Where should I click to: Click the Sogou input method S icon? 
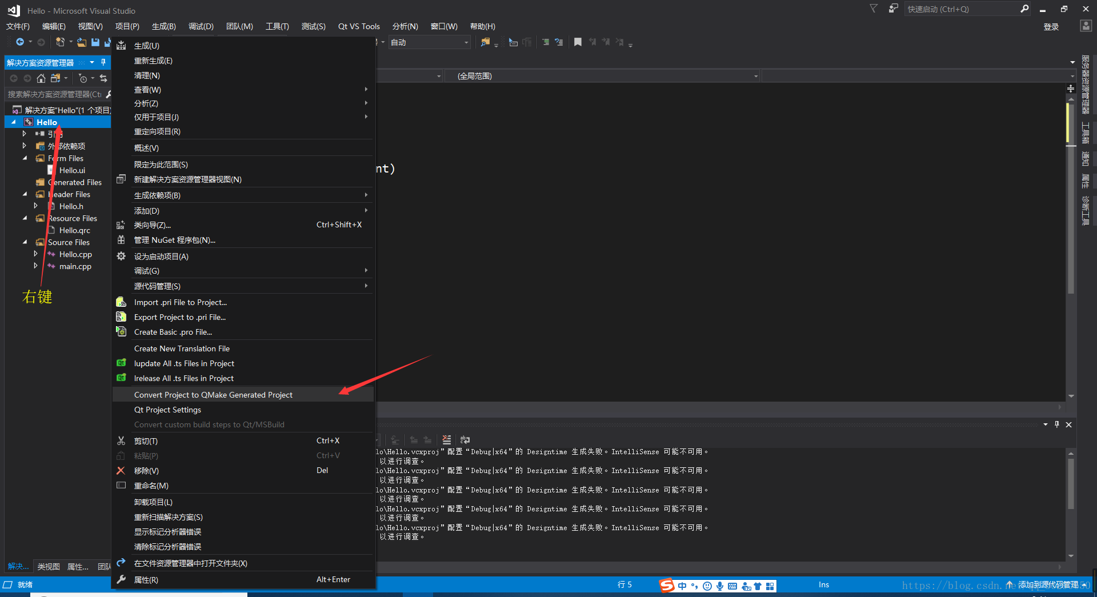click(667, 586)
